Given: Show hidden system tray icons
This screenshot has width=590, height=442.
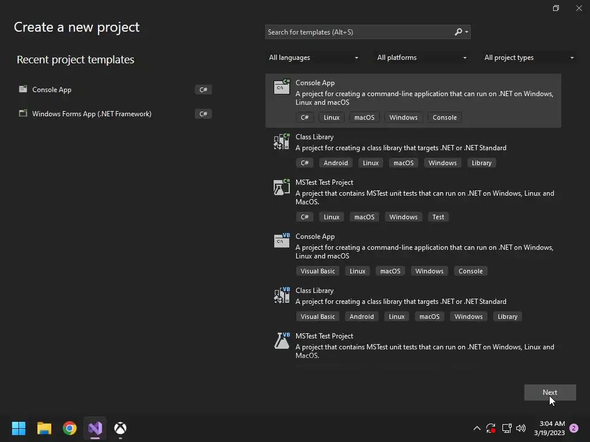Looking at the screenshot, I should coord(476,428).
